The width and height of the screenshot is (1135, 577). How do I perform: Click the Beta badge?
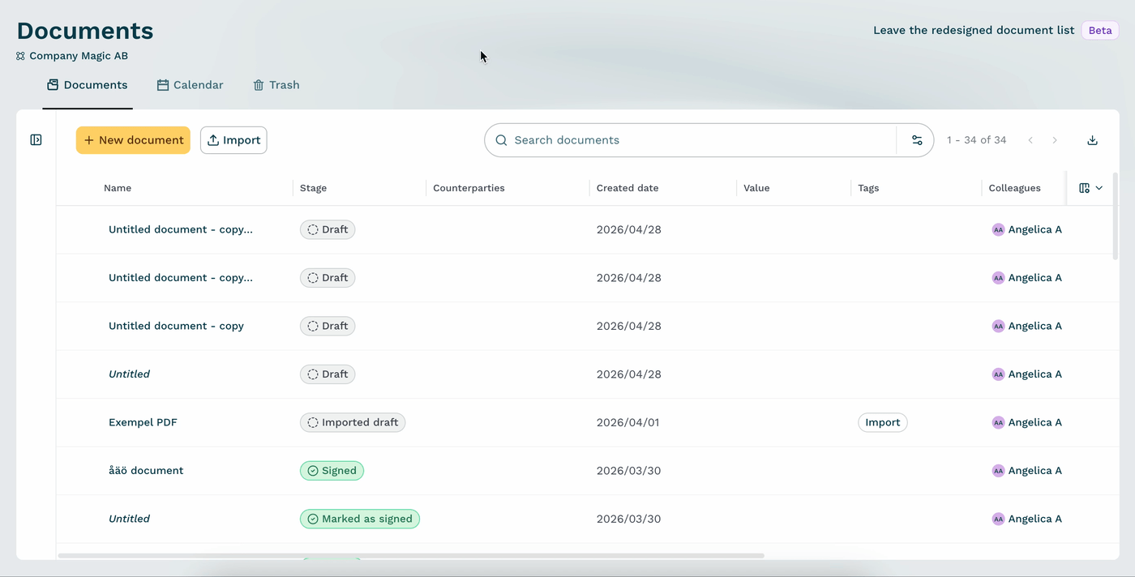(1100, 30)
